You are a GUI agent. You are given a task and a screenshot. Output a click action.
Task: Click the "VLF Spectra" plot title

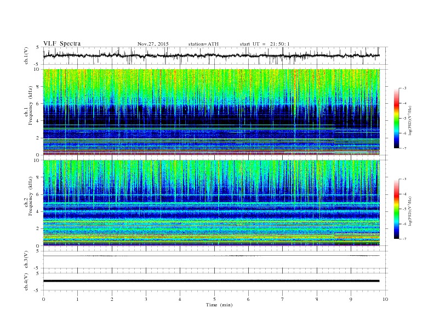click(62, 43)
